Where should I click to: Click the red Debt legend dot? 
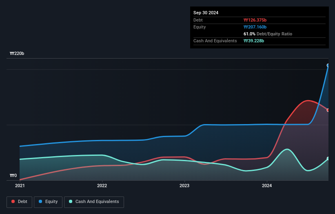(13, 201)
